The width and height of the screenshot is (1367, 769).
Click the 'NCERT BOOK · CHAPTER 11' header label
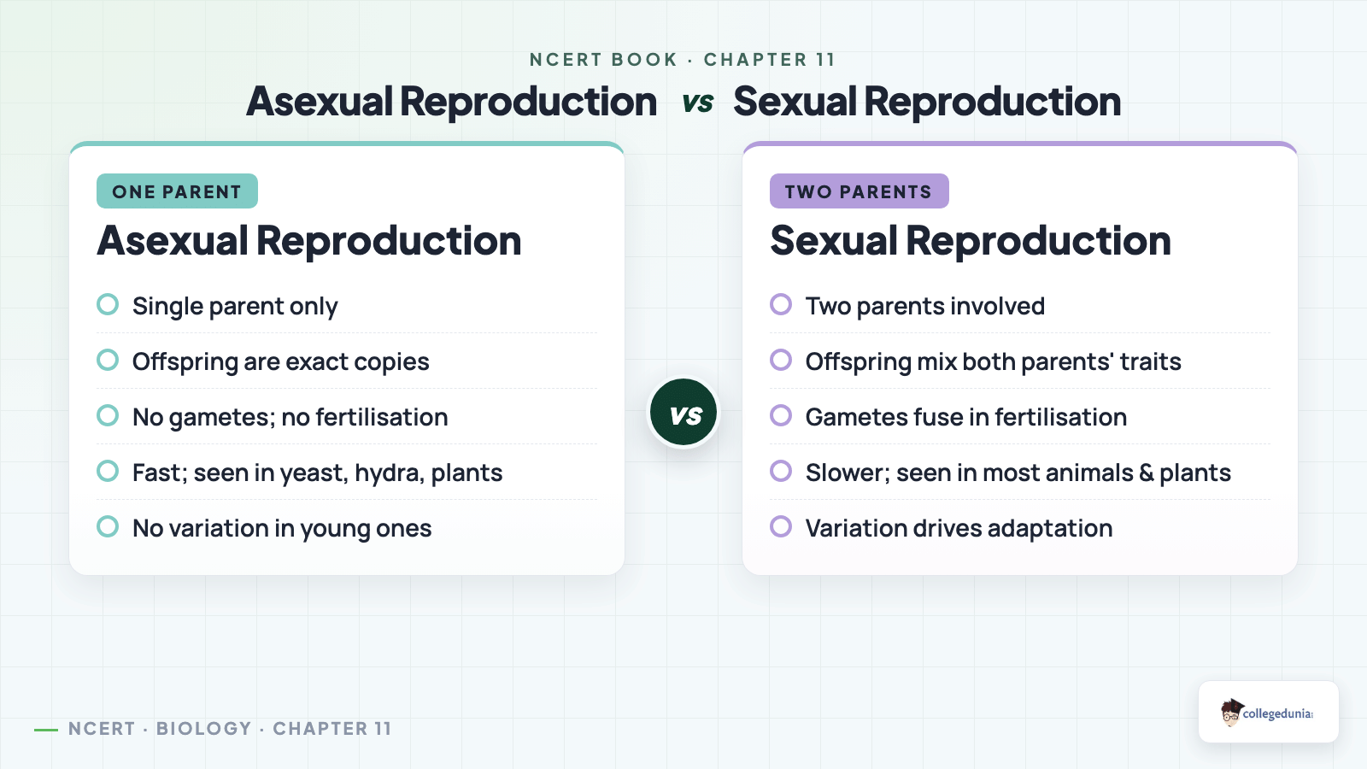[683, 60]
